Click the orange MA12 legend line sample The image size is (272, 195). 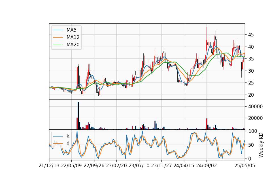coord(58,37)
